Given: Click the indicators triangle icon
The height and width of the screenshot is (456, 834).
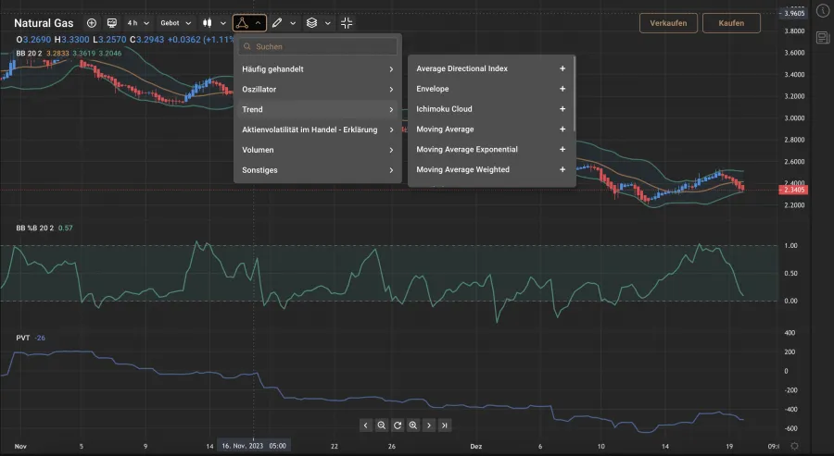Looking at the screenshot, I should 242,23.
